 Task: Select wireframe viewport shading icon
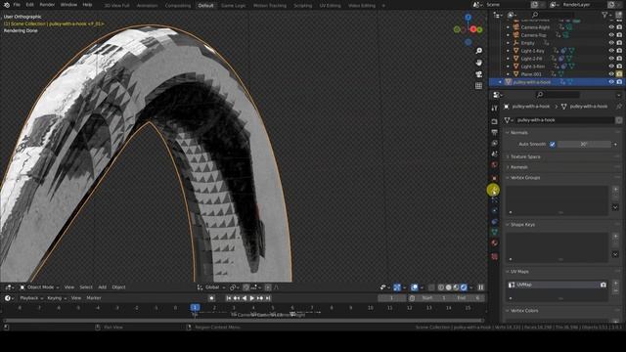pos(441,287)
